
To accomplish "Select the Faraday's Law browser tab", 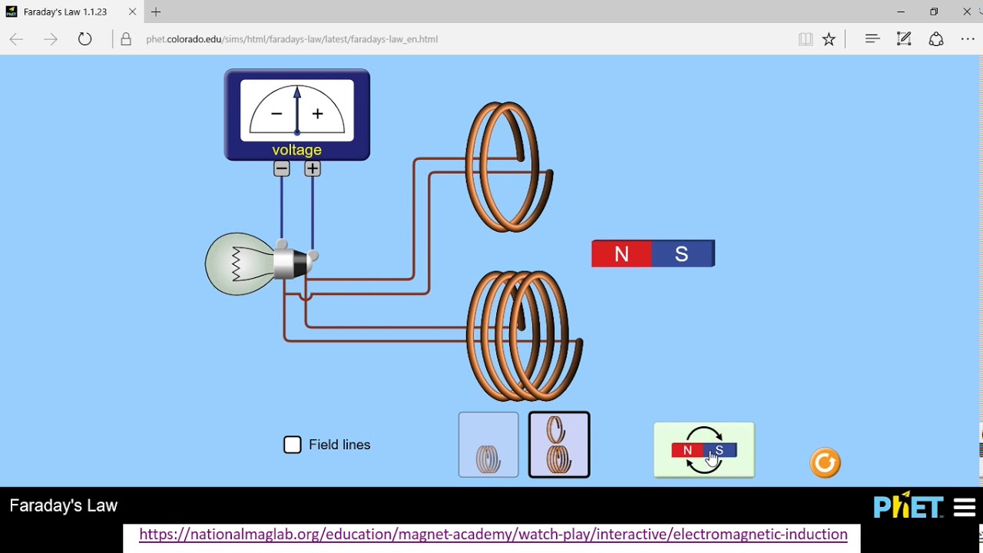I will [71, 12].
